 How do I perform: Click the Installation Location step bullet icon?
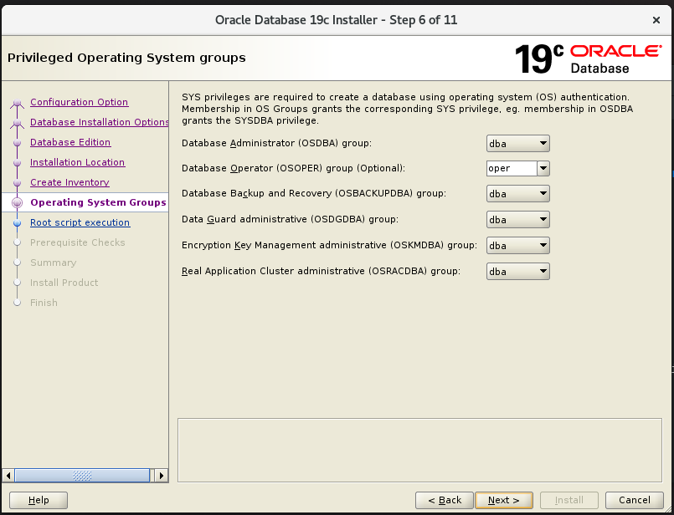click(x=18, y=163)
